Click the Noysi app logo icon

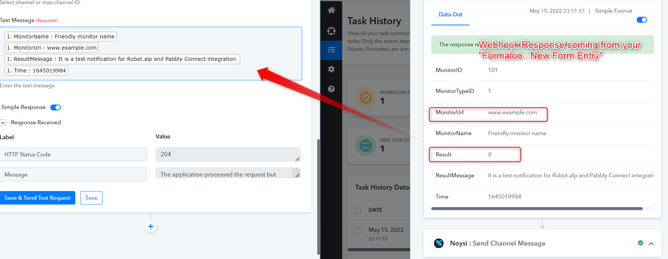[439, 243]
